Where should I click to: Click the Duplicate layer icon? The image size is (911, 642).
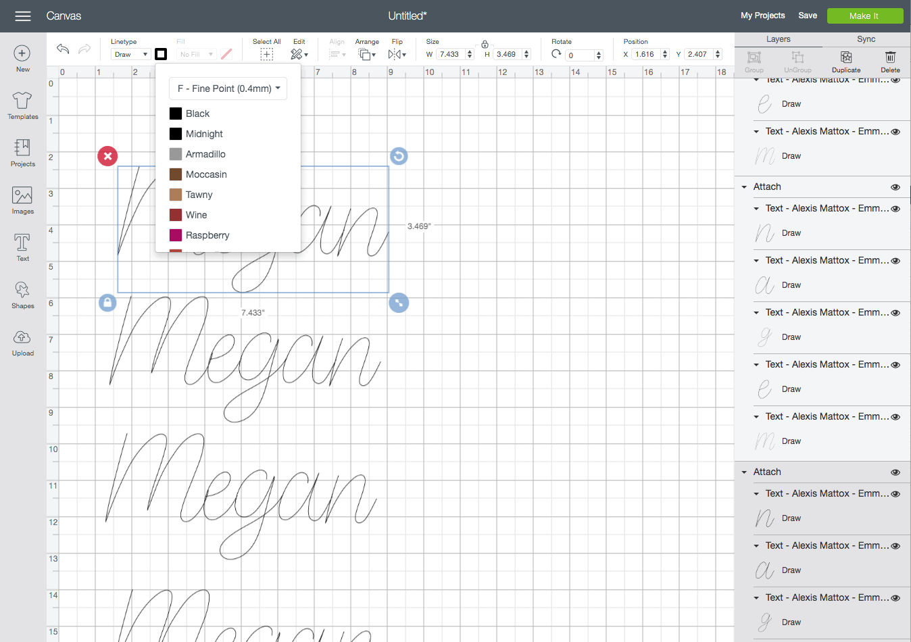click(x=846, y=61)
